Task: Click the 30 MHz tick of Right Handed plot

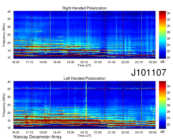Action: point(9,27)
